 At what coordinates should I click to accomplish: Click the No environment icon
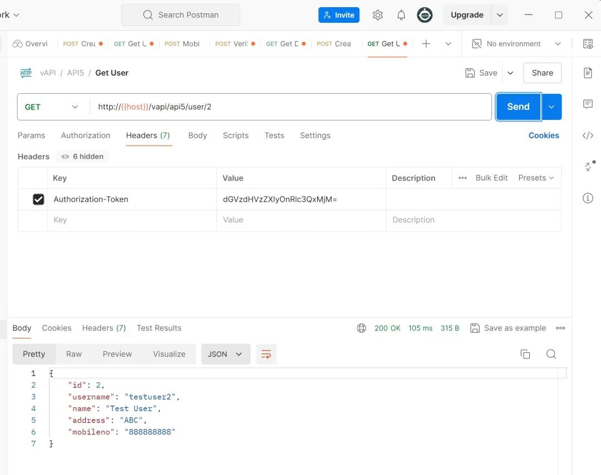point(476,44)
